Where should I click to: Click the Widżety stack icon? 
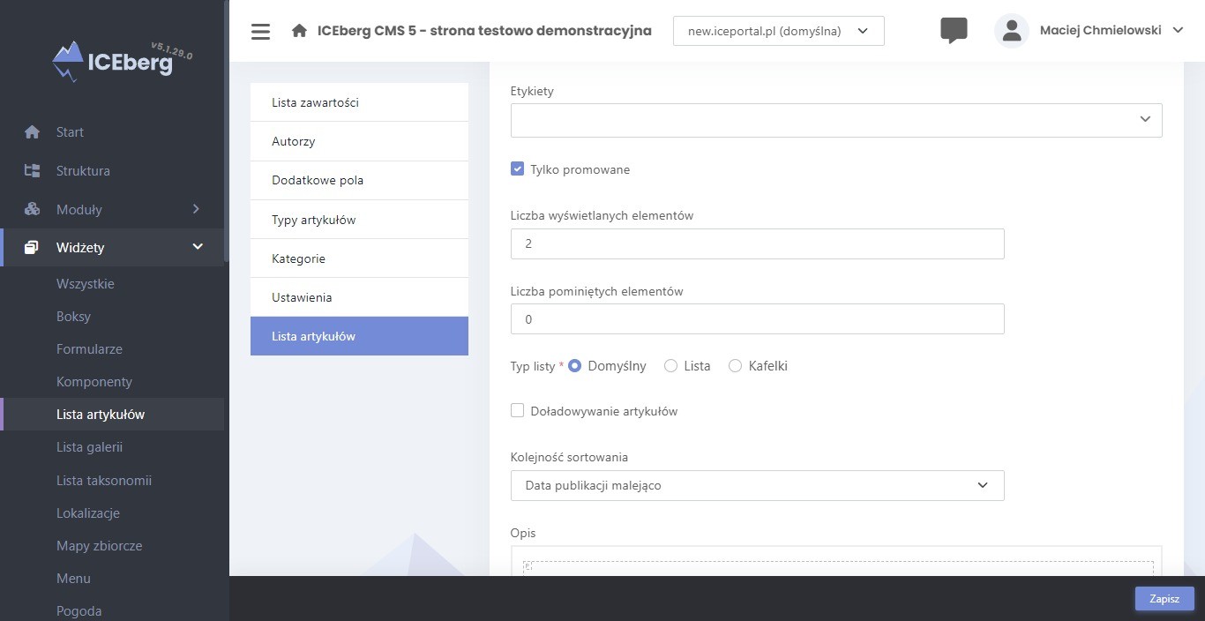[x=32, y=248]
